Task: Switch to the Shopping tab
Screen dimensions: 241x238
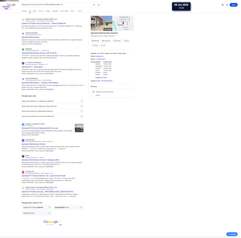Action: [x=55, y=11]
